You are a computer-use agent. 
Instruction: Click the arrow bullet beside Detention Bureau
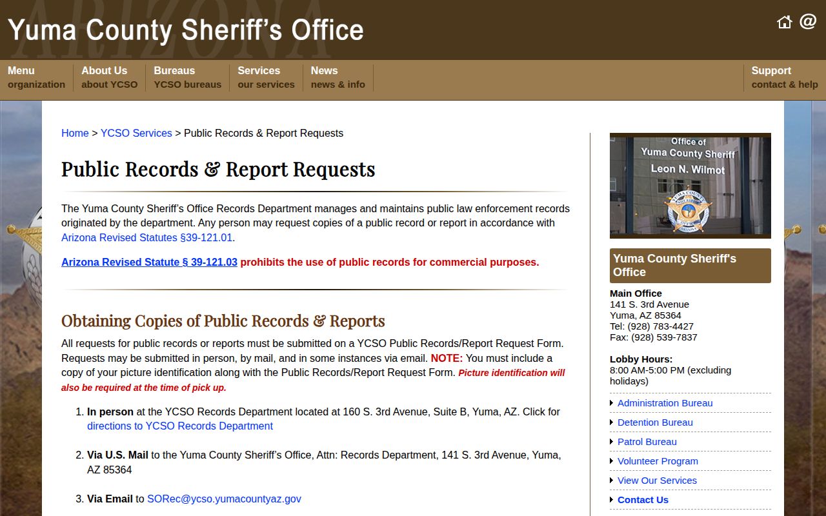click(x=612, y=422)
